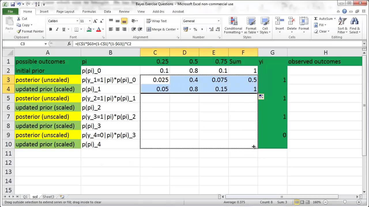The height and width of the screenshot is (207, 369).
Task: Switch to the Review tab
Action: coord(124,11)
